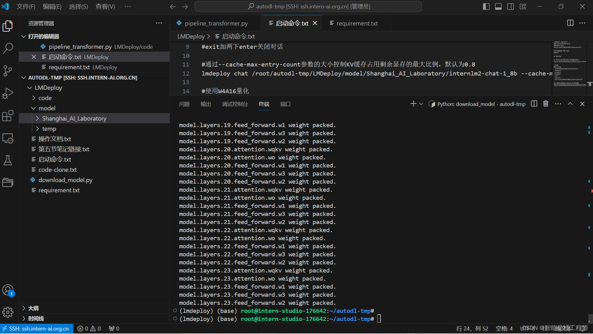Toggle the bottom panel visibility
593x334 pixels.
tap(498, 6)
